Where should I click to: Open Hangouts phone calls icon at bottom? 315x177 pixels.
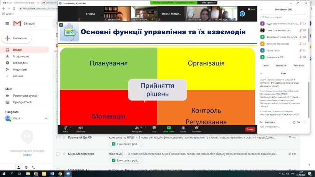[x=33, y=167]
